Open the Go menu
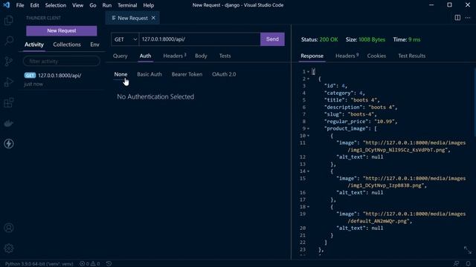476x267 pixels. click(x=93, y=5)
